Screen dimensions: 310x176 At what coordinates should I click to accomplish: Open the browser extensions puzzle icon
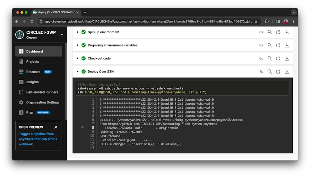click(x=267, y=21)
